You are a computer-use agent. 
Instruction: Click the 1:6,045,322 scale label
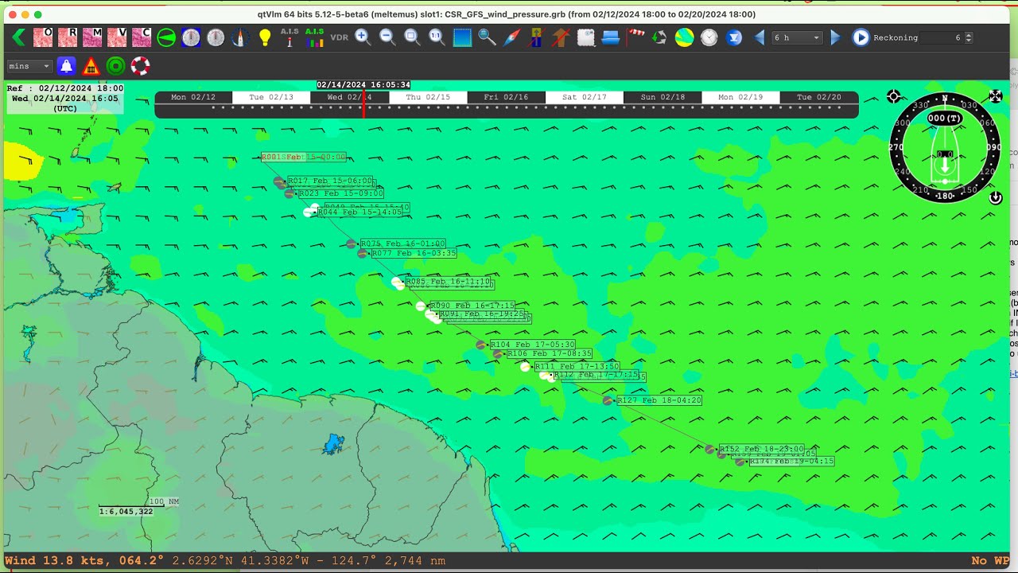[126, 512]
